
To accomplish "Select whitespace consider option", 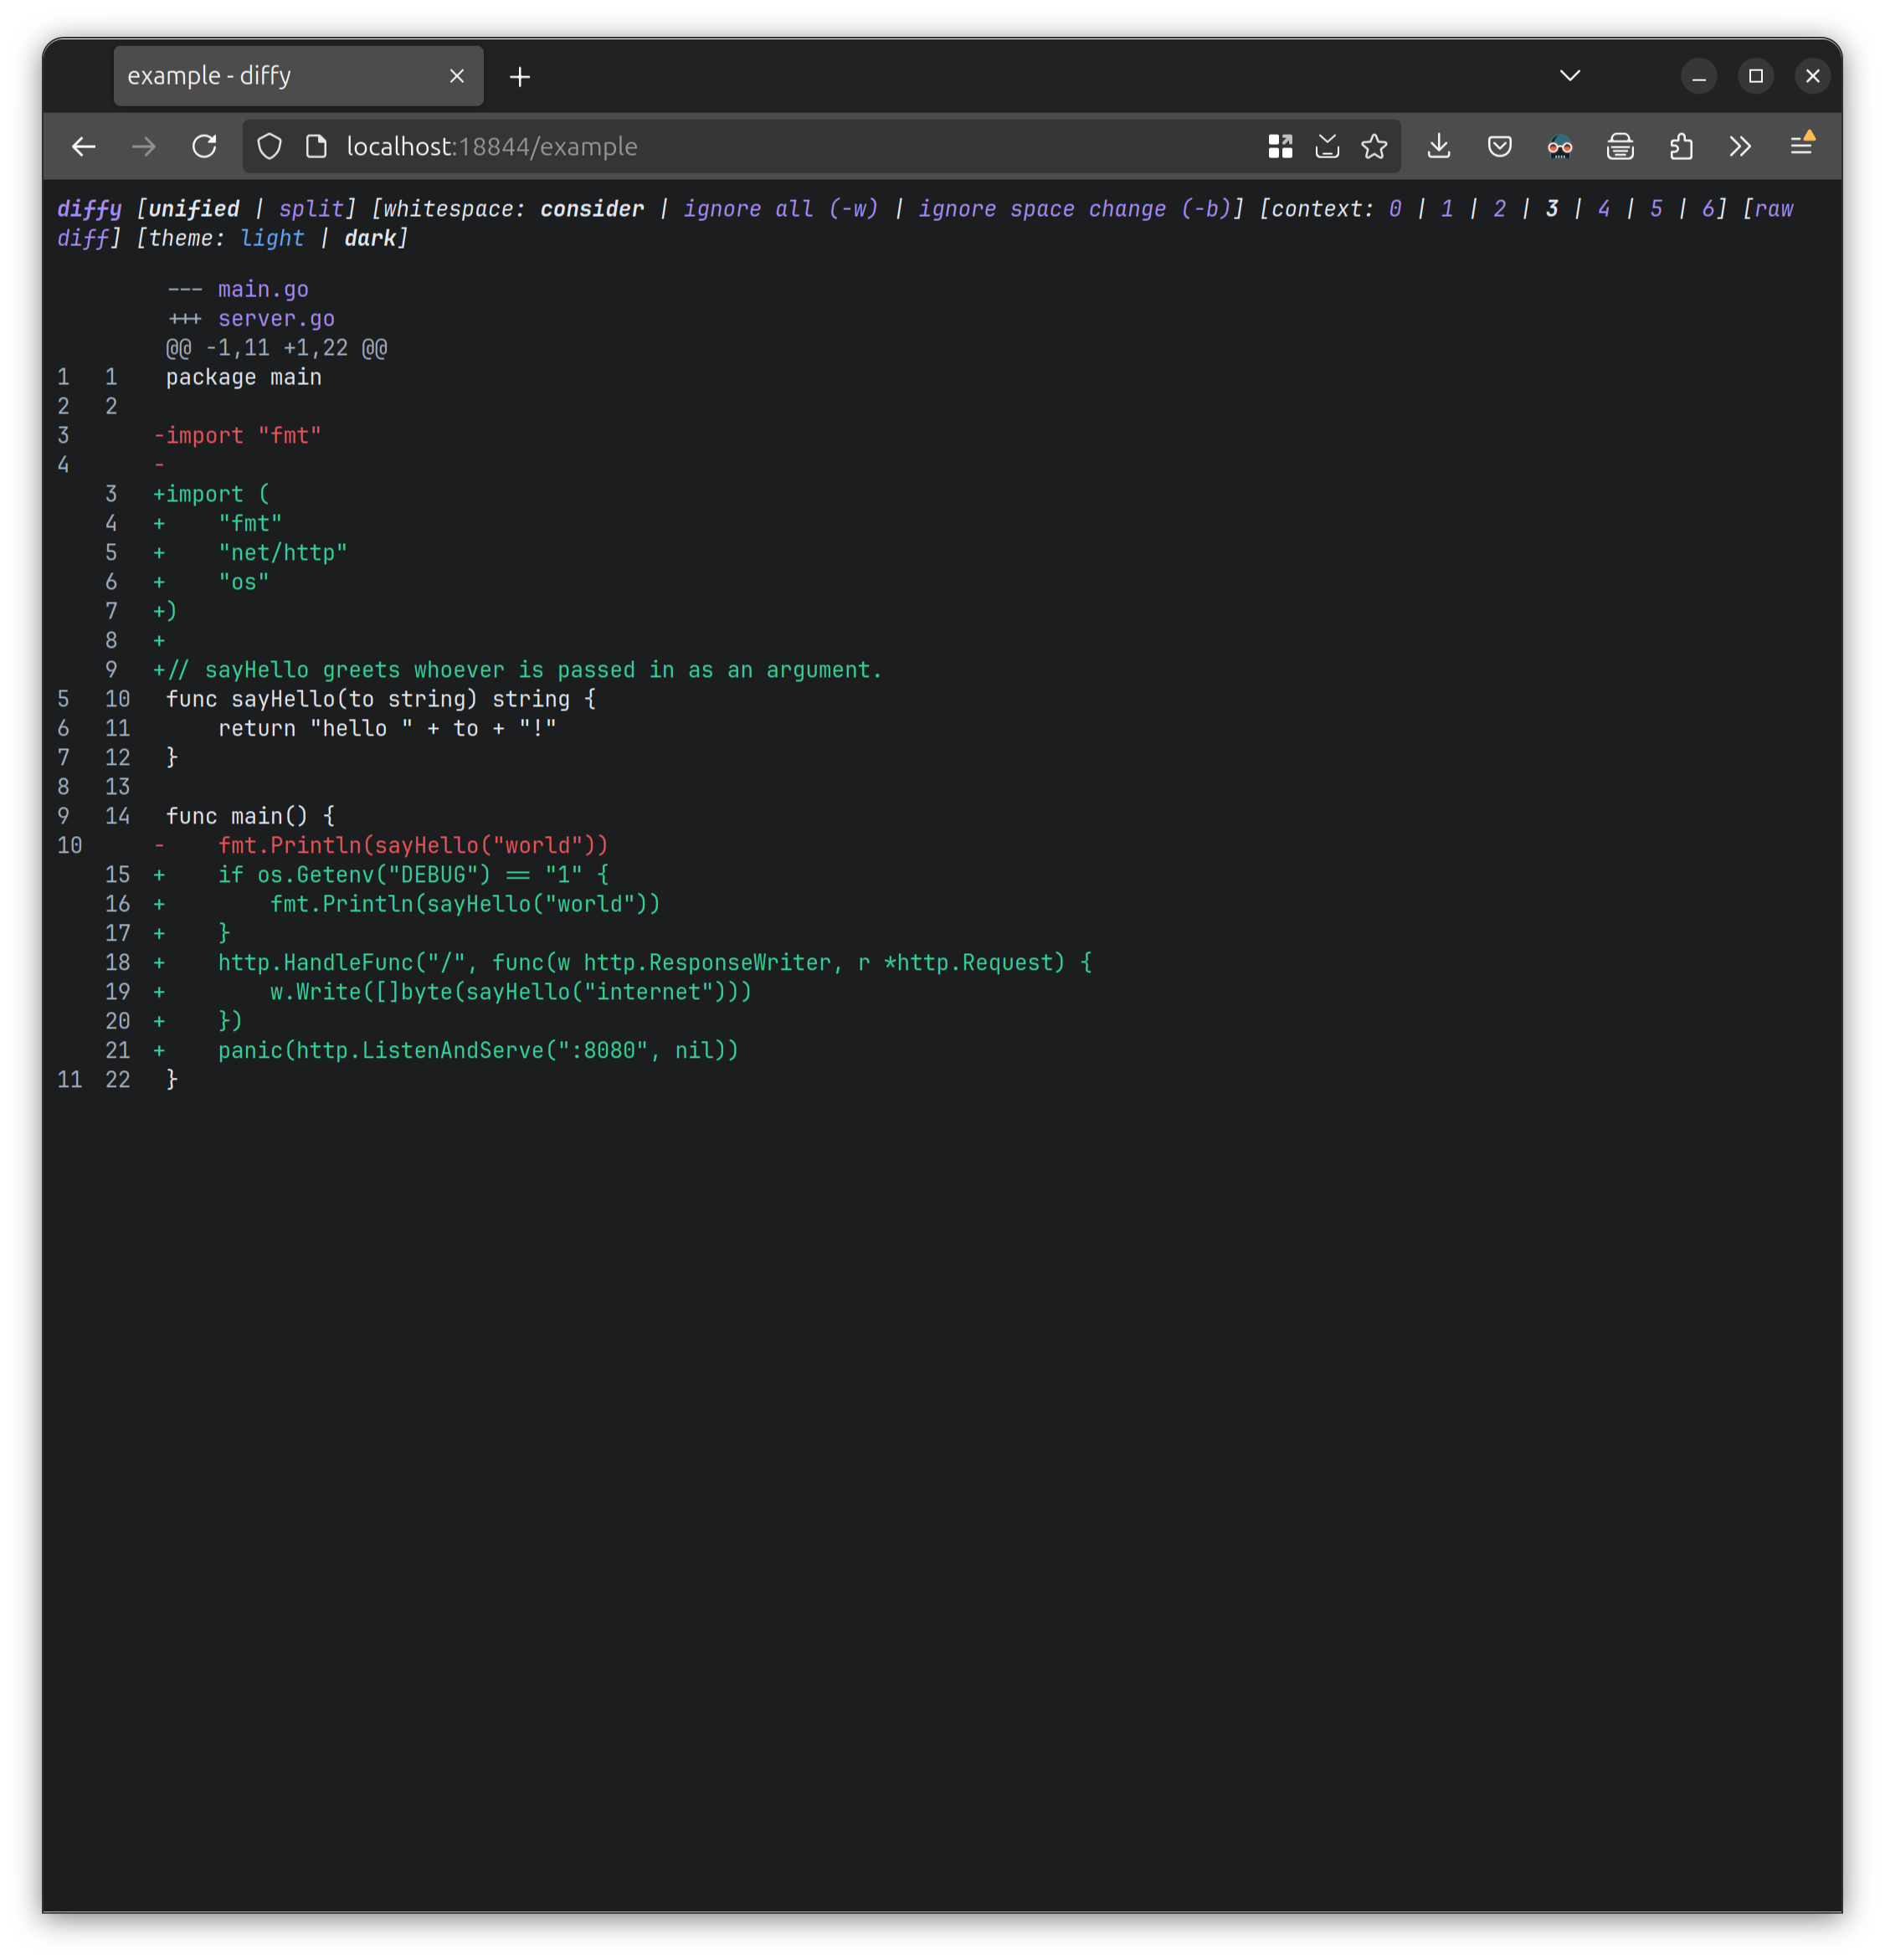I will [x=592, y=209].
